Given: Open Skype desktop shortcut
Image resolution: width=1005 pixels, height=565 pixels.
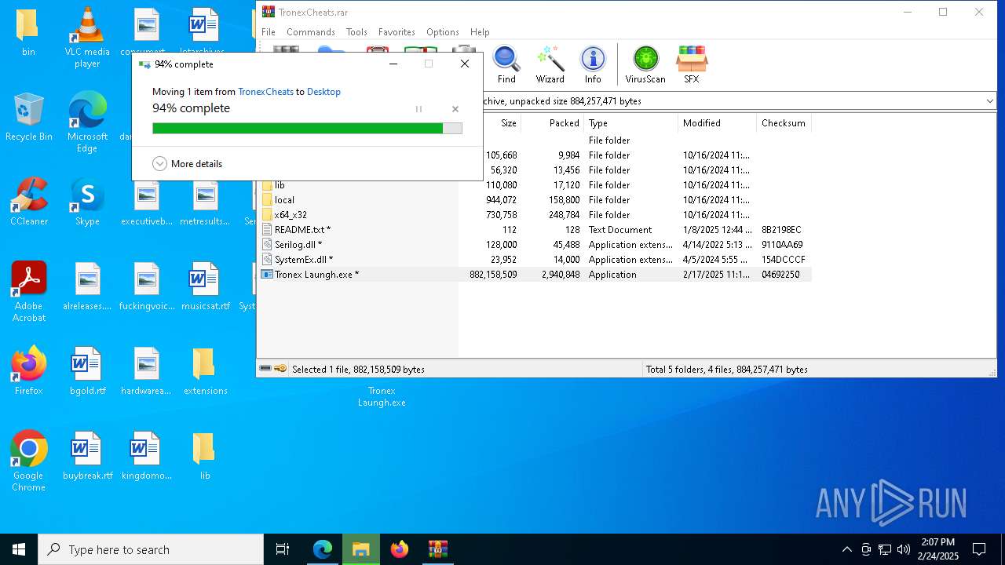Looking at the screenshot, I should point(87,202).
